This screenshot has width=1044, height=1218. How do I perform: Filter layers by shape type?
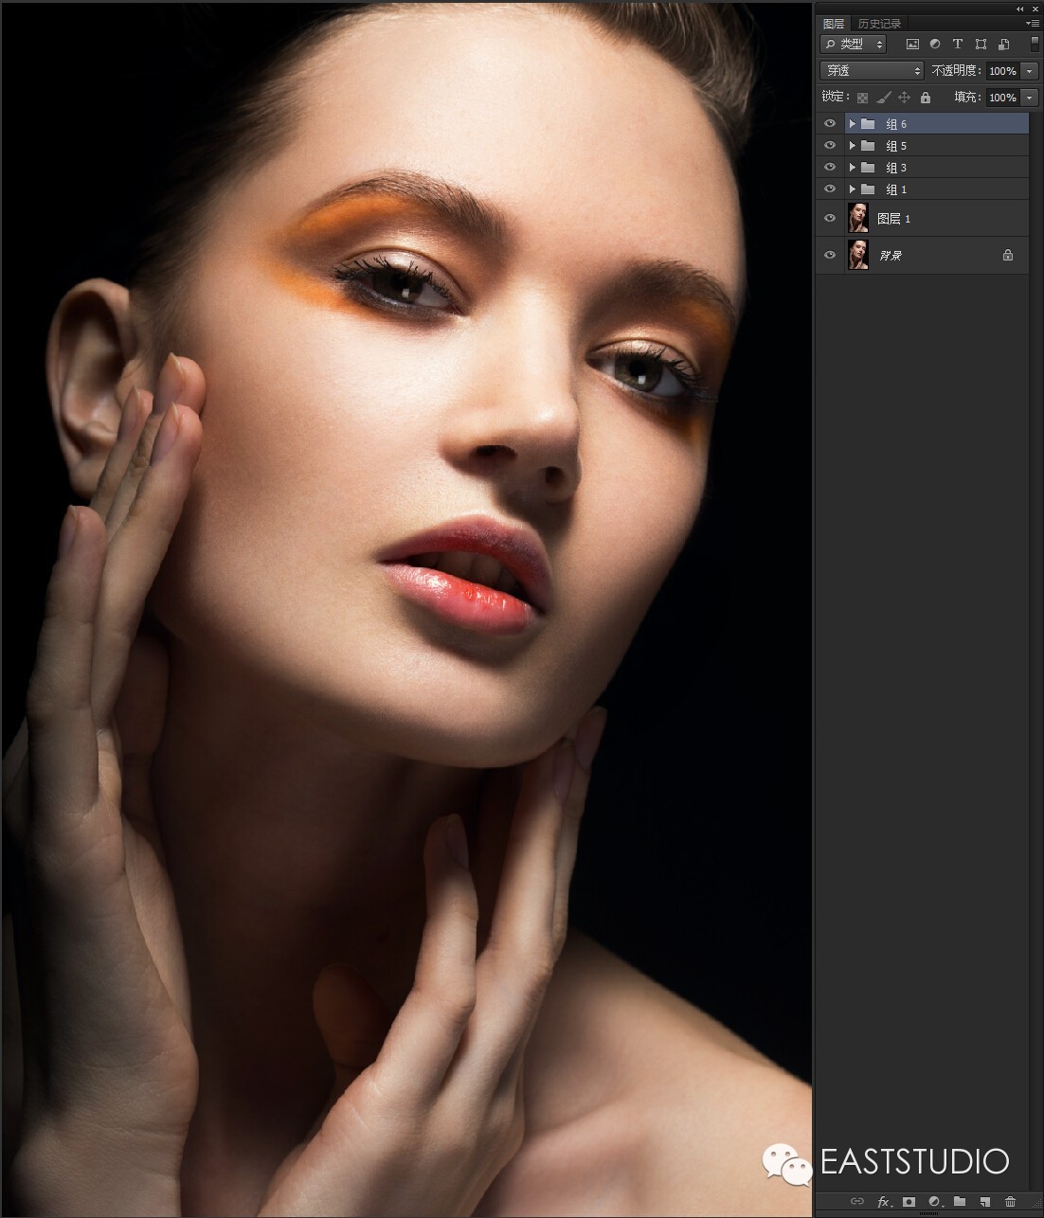981,45
